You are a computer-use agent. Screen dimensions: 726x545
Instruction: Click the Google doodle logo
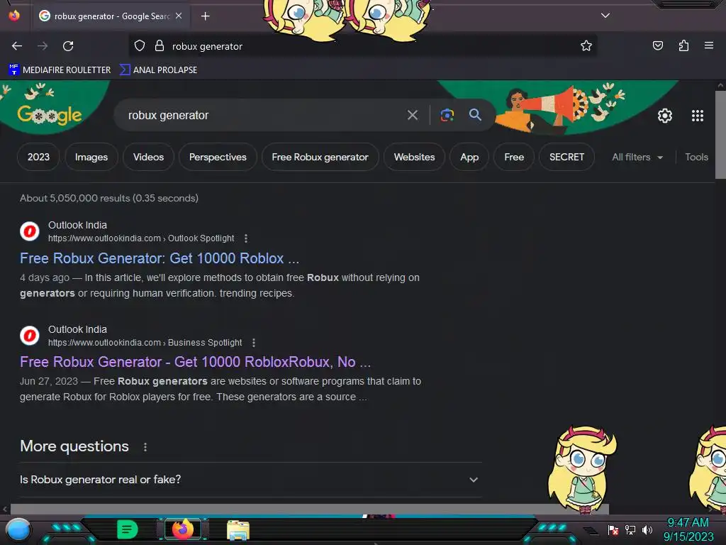coord(50,114)
